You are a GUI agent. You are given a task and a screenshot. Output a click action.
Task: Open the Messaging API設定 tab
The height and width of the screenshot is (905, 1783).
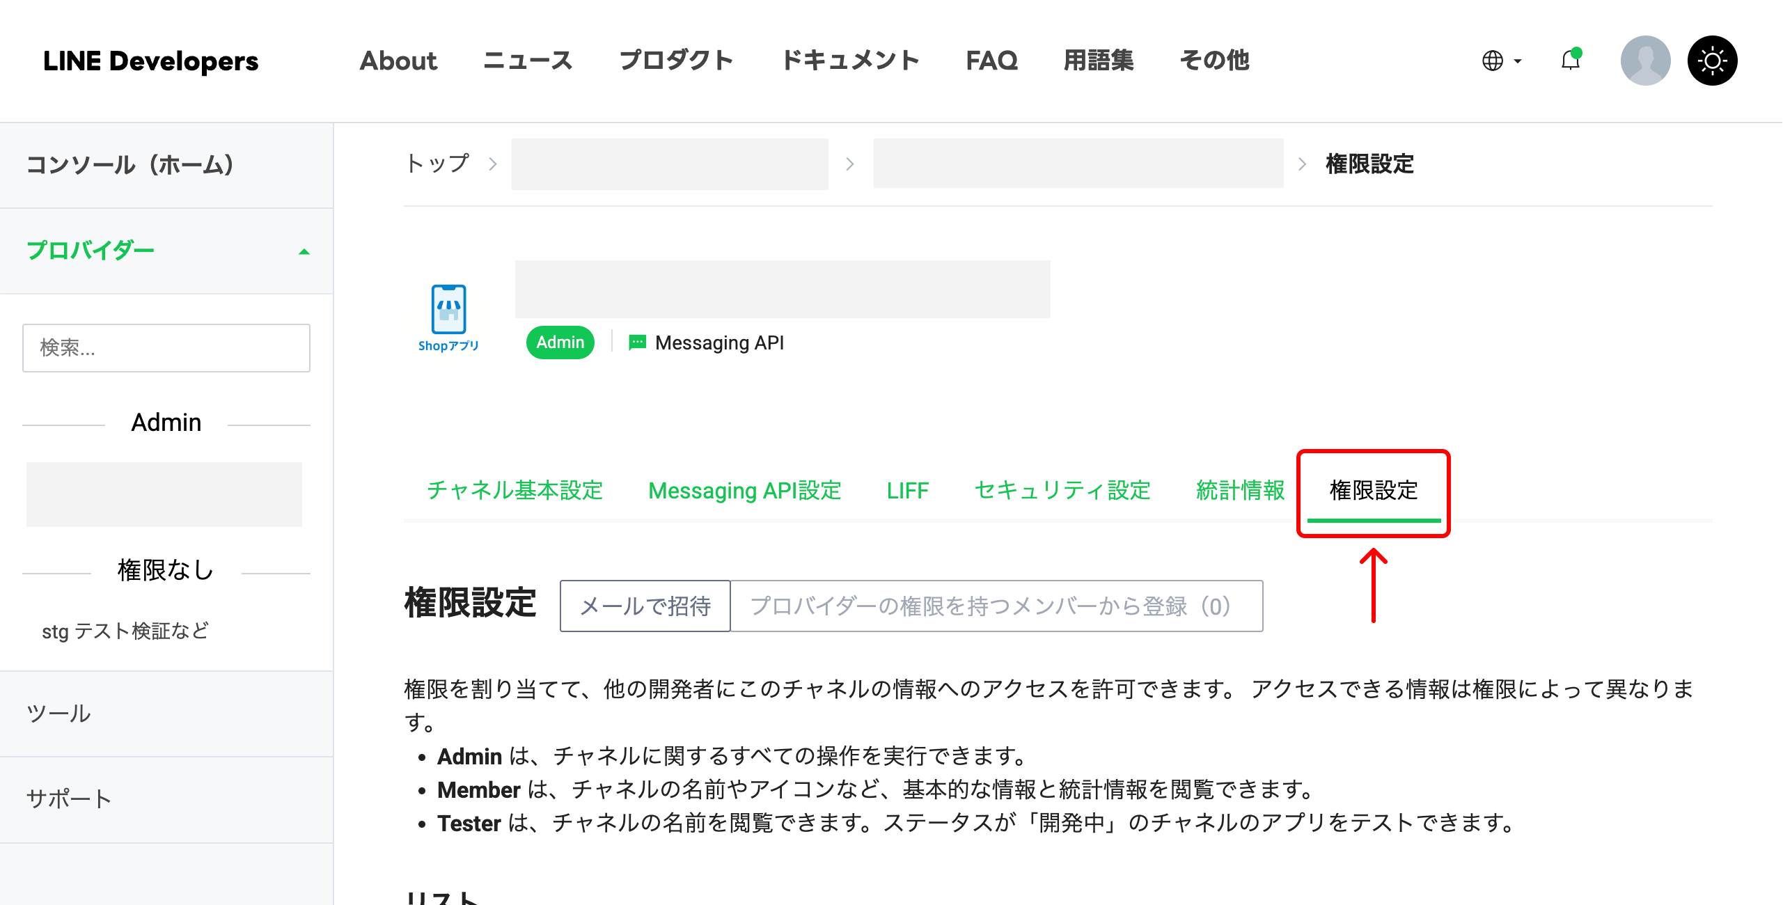(x=744, y=491)
